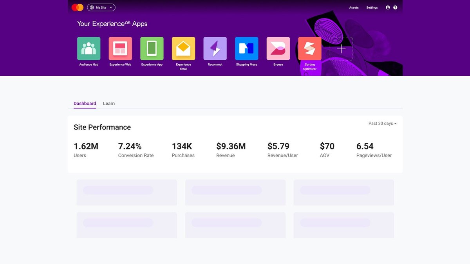The width and height of the screenshot is (470, 264).
Task: Add a new app with plus tile
Action: (342, 48)
